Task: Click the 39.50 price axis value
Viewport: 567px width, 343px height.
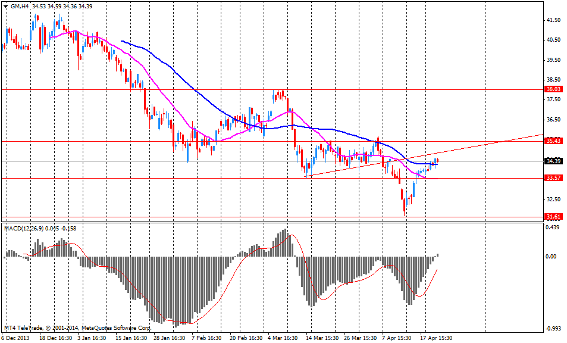Action: coord(553,60)
